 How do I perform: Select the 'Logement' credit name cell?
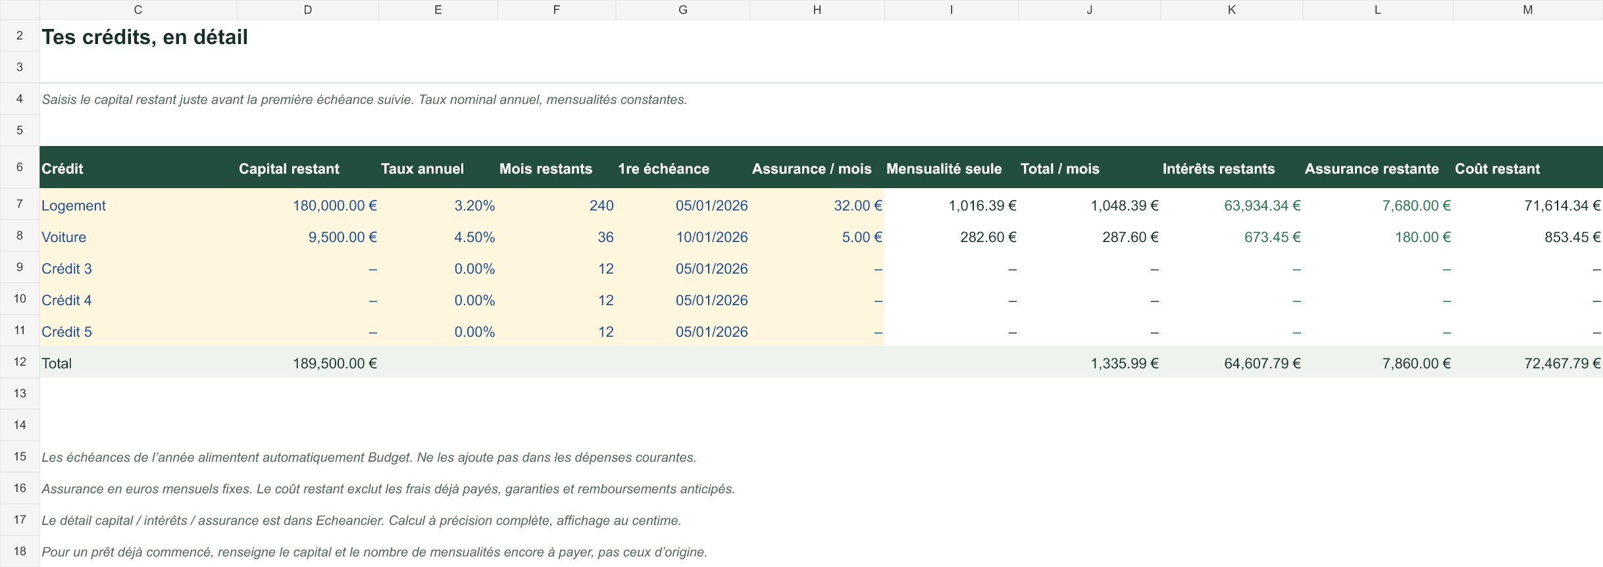(138, 205)
